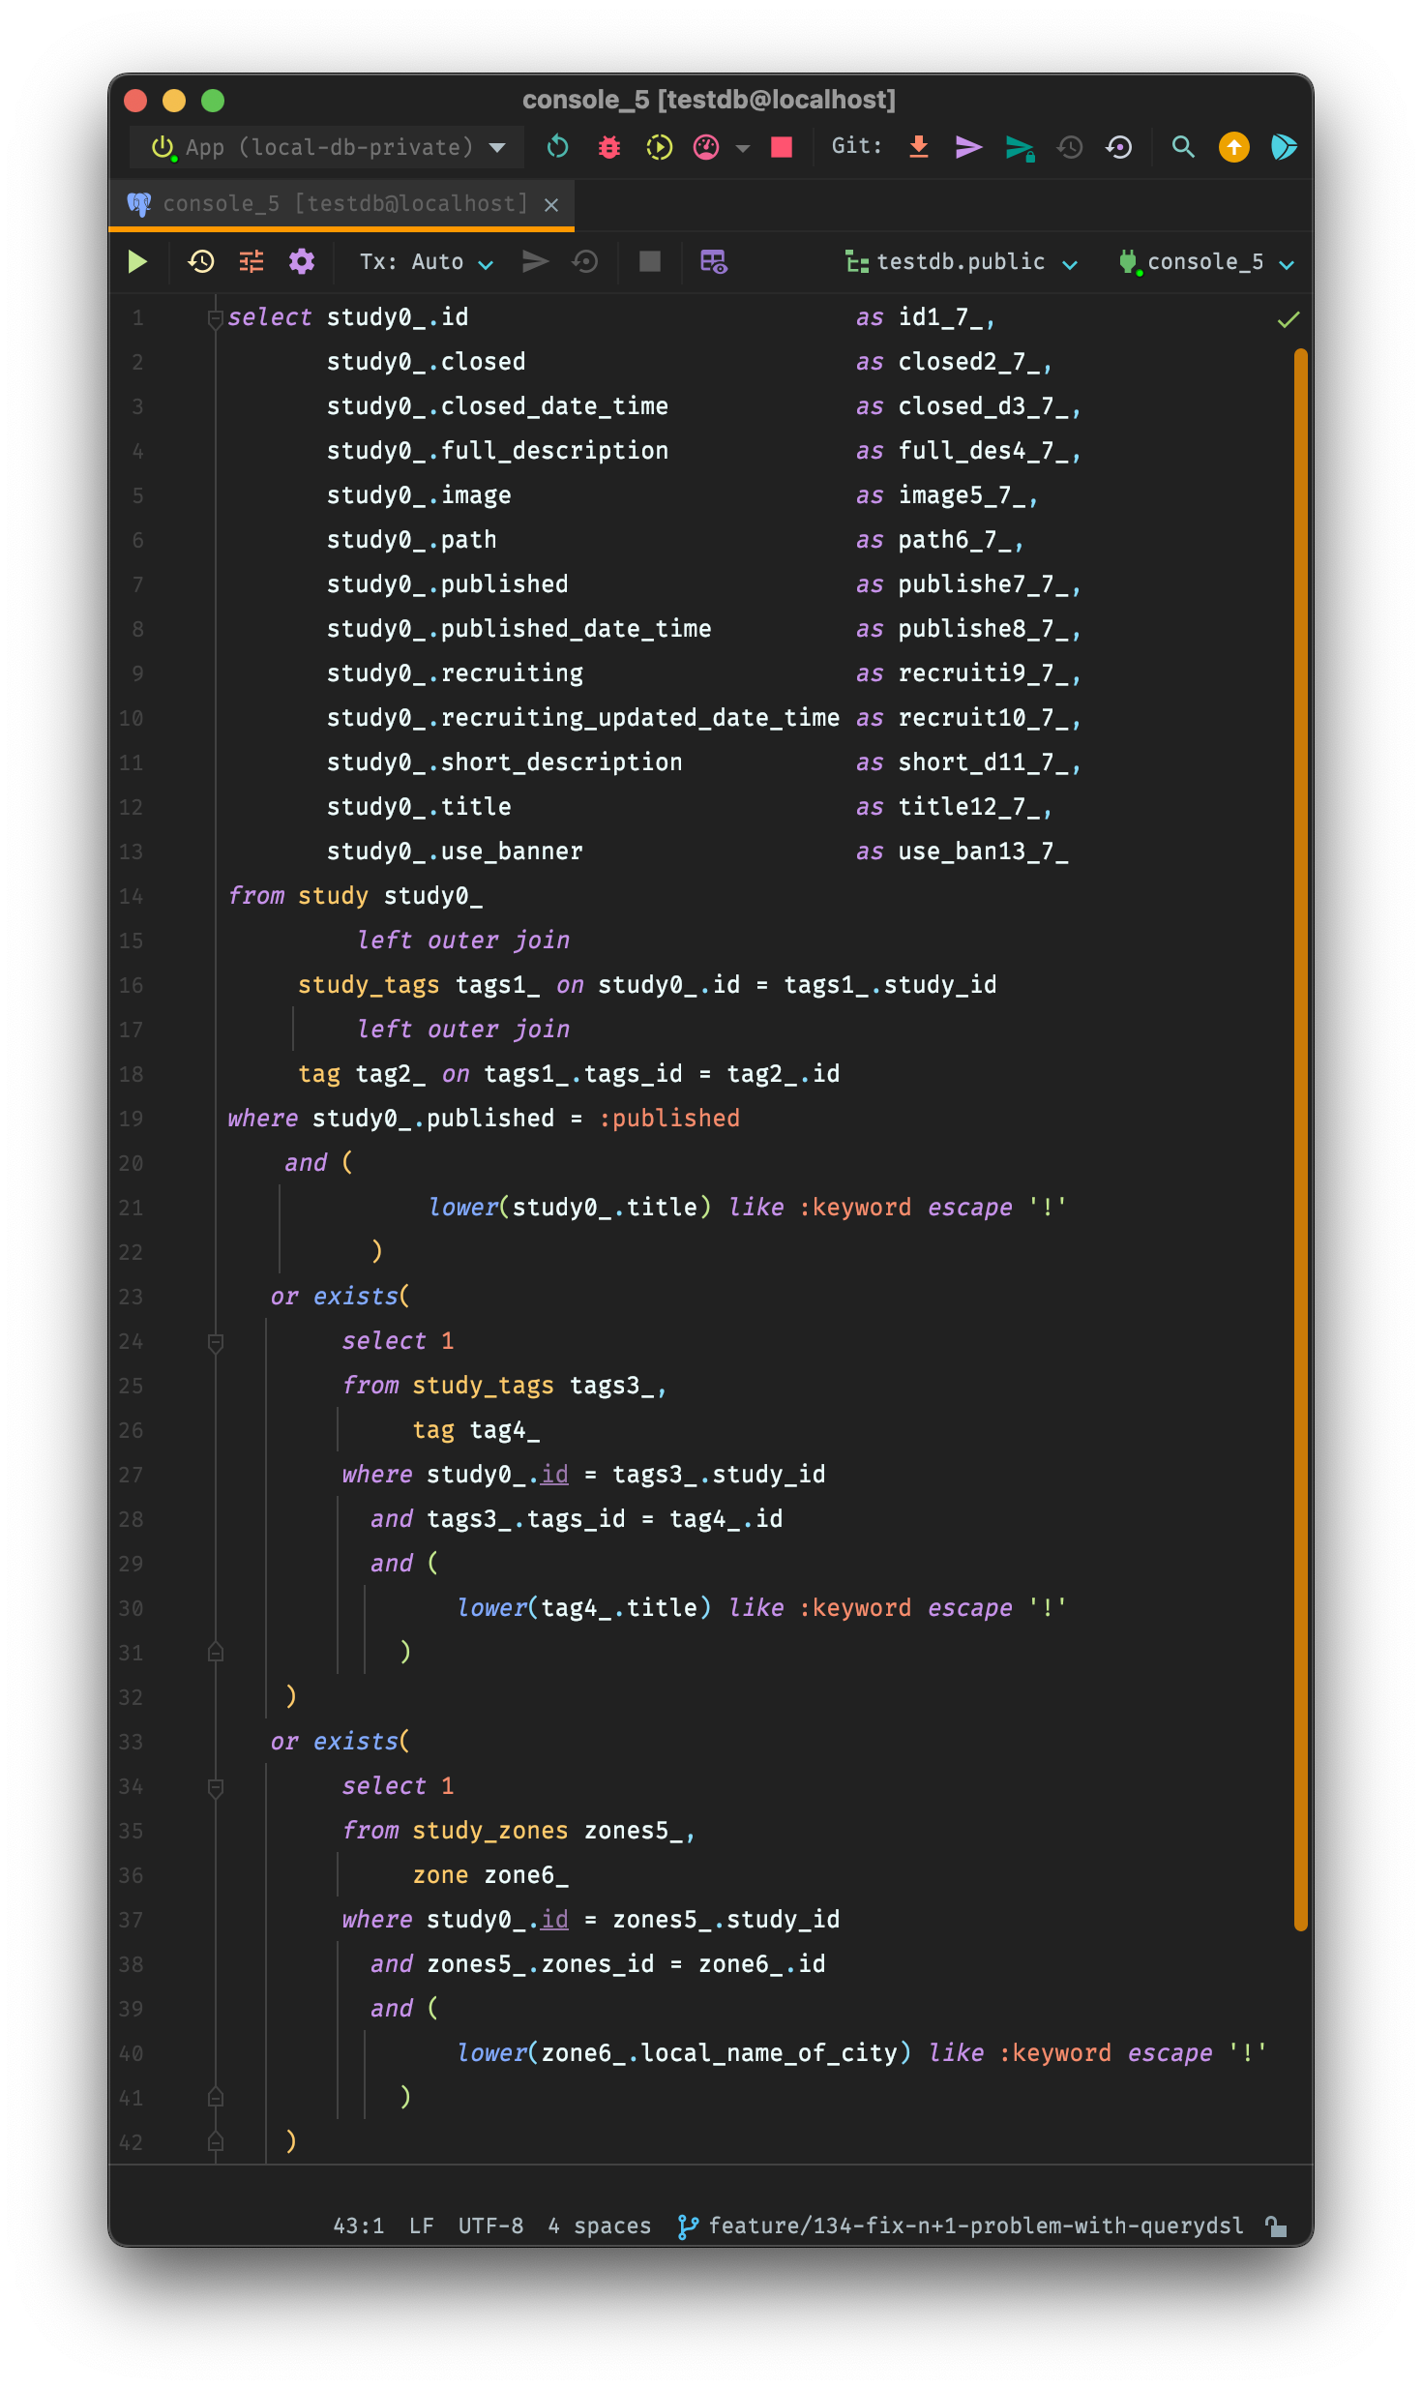
Task: Click fold end marker at line 41
Action: point(216,2098)
